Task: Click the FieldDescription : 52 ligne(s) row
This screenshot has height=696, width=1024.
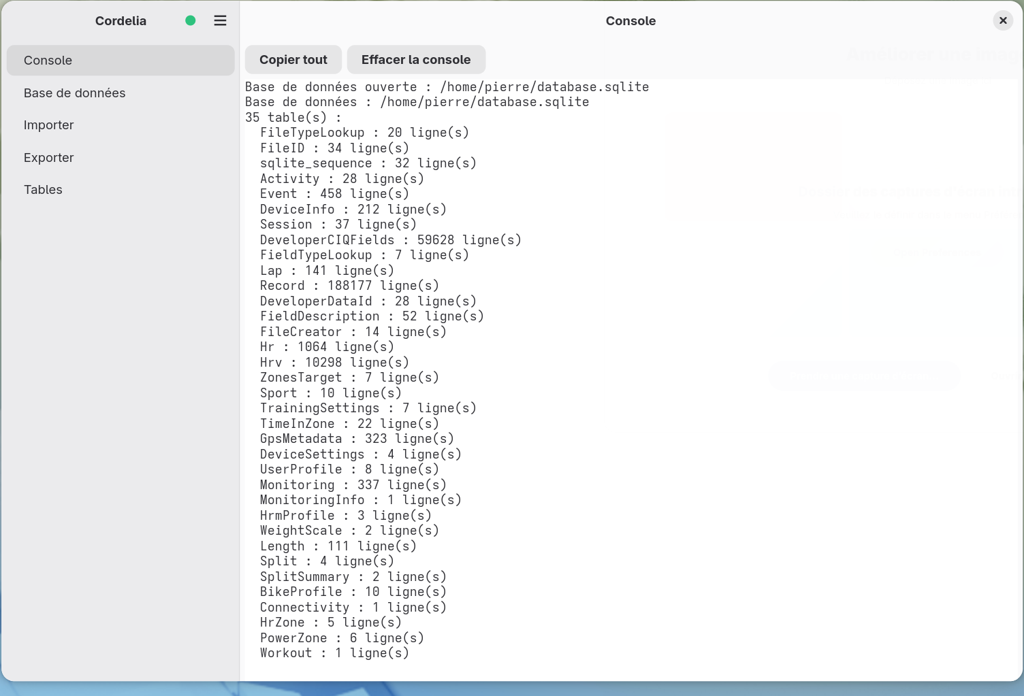Action: [372, 316]
